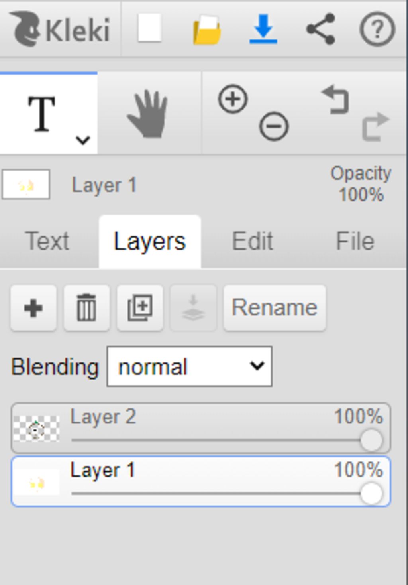
Task: Select the Layer 2 thumbnail
Action: point(36,429)
